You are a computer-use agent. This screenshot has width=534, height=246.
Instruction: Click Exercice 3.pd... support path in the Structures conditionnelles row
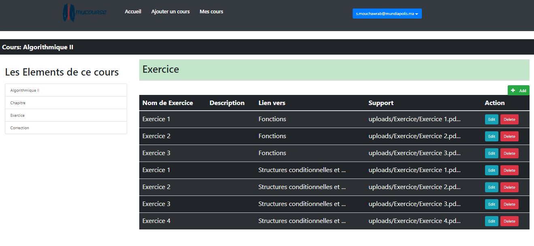click(415, 204)
